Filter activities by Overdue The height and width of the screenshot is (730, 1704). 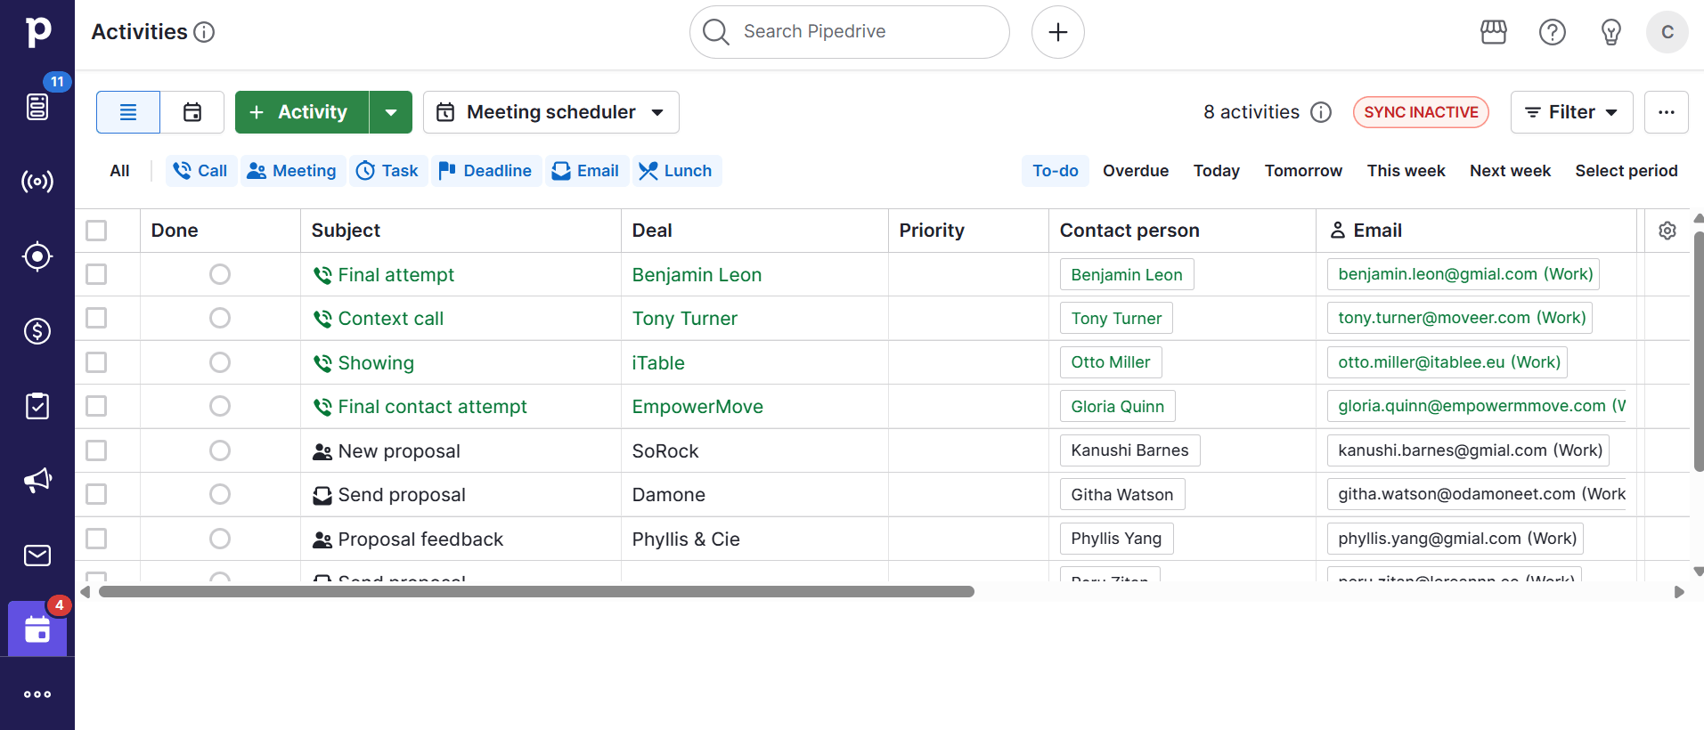tap(1135, 171)
